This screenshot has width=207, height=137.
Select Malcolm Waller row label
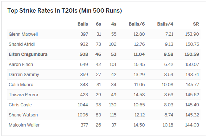coord(24,125)
